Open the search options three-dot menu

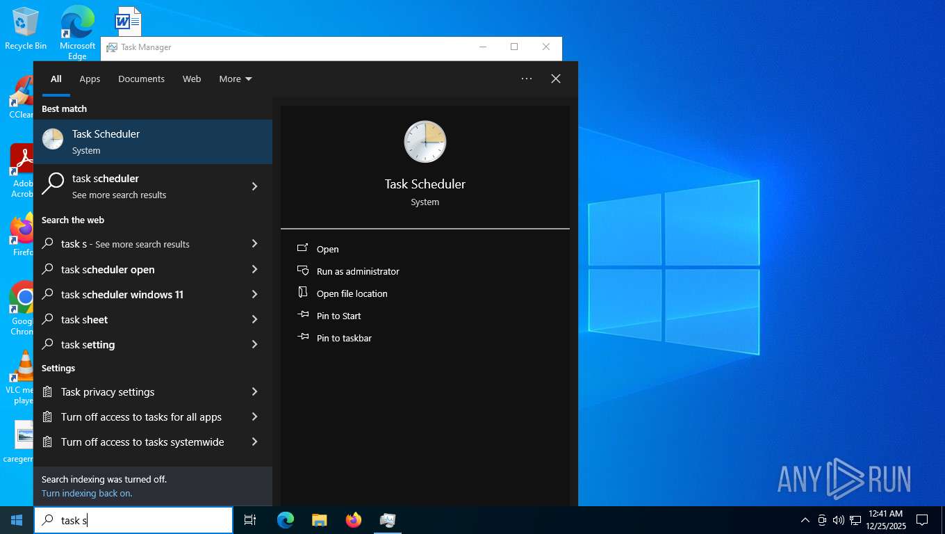(x=527, y=79)
